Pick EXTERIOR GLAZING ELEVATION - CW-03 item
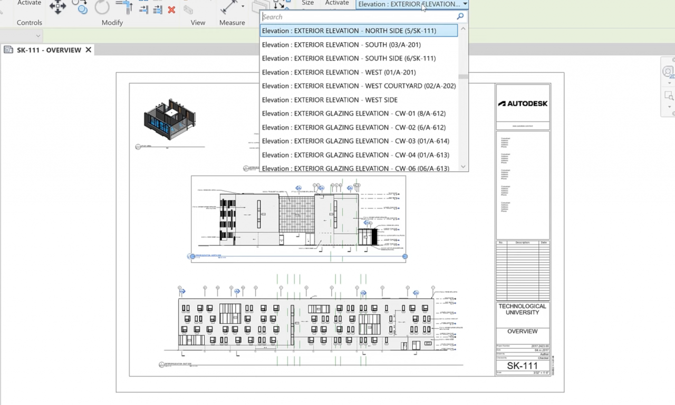This screenshot has height=405, width=675. [355, 141]
